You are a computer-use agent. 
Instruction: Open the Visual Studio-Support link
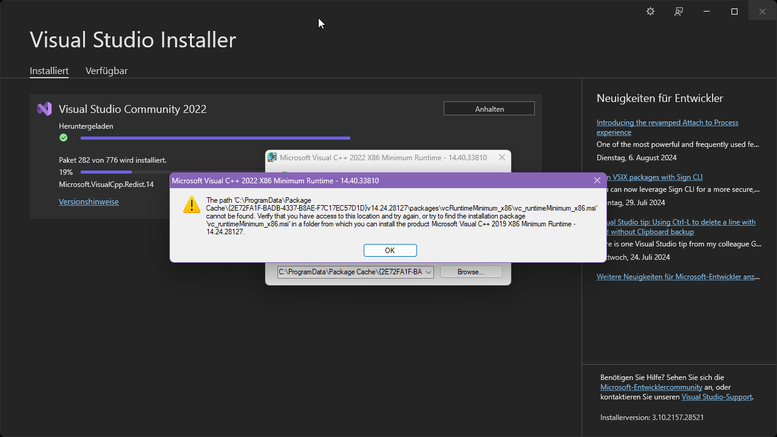717,397
